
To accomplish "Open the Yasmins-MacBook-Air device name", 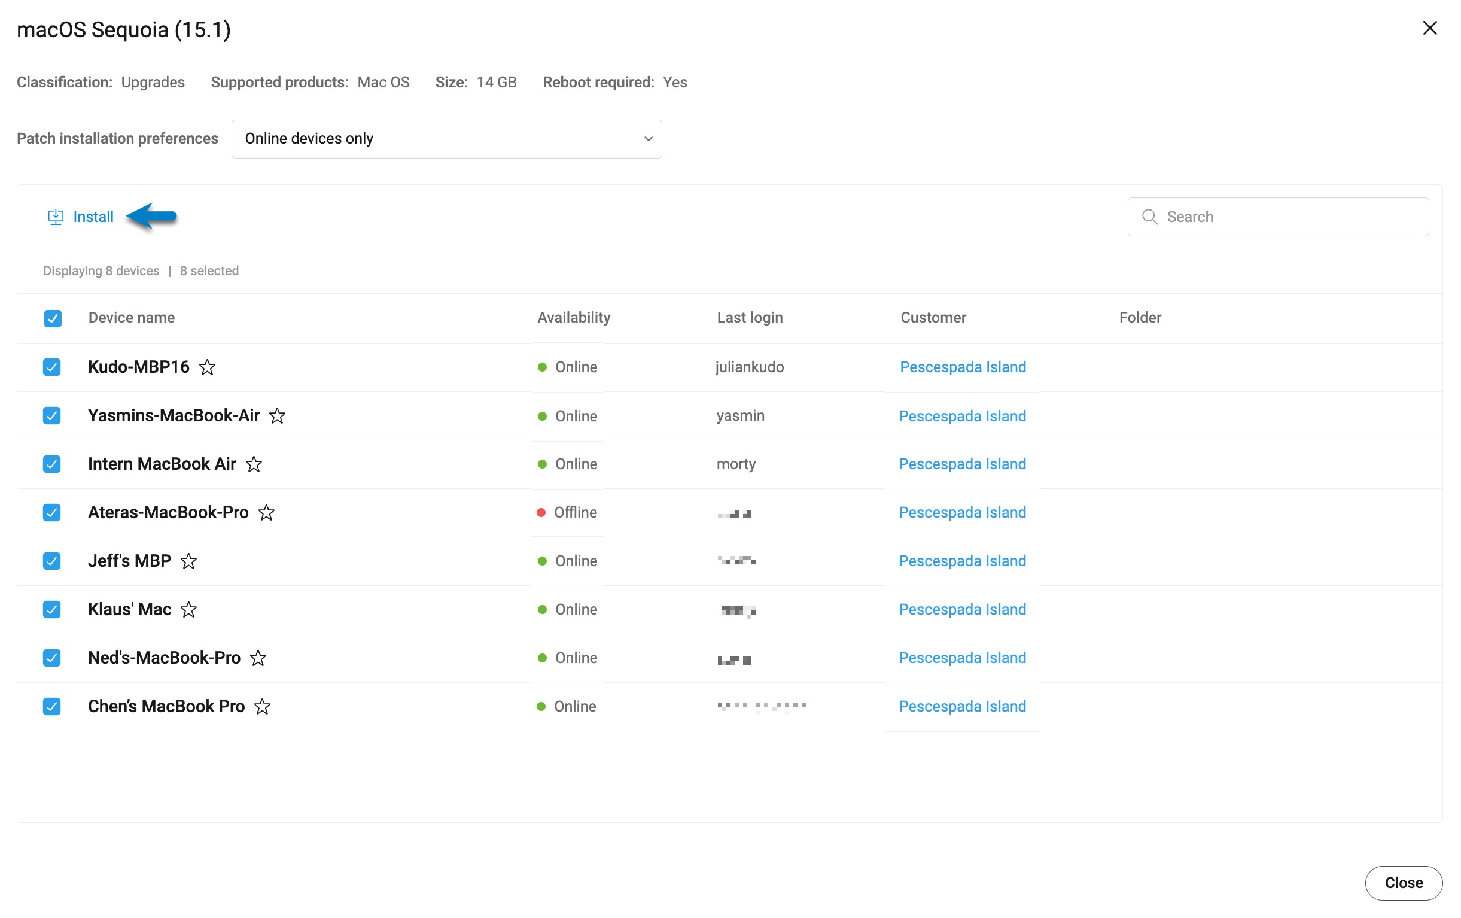I will click(174, 416).
